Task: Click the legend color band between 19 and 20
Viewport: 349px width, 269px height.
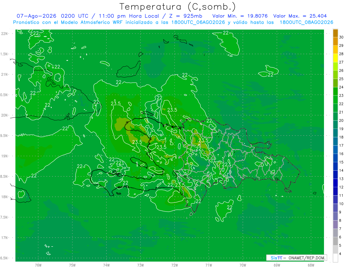Action: pos(335,125)
